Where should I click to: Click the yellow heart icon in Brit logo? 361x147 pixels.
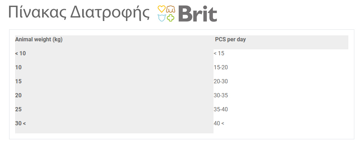[162, 9]
